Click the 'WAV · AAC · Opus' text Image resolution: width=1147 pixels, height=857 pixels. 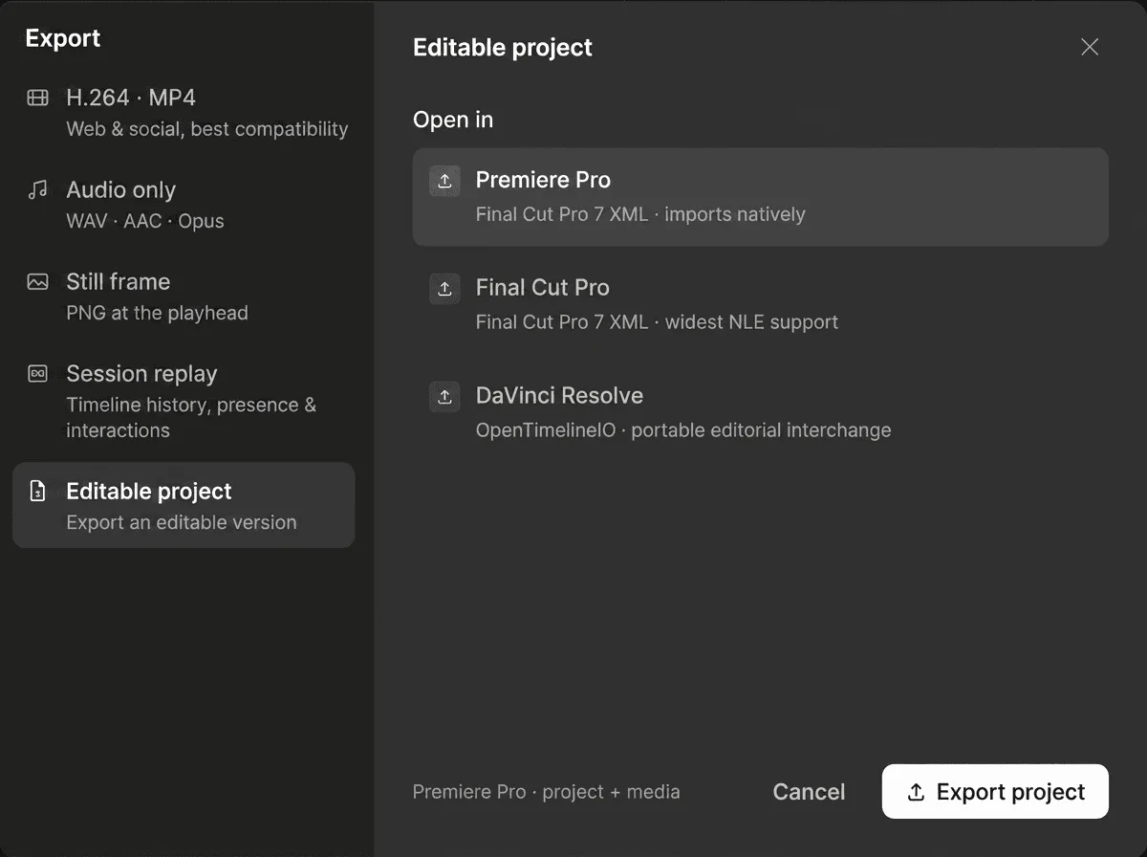click(145, 221)
